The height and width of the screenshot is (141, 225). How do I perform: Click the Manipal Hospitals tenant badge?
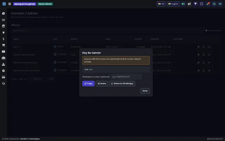pyautogui.click(x=25, y=4)
